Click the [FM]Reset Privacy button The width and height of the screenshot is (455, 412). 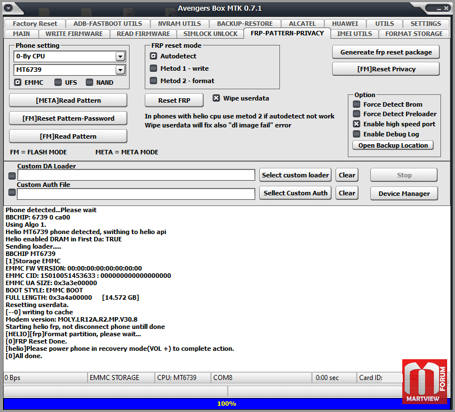point(386,69)
